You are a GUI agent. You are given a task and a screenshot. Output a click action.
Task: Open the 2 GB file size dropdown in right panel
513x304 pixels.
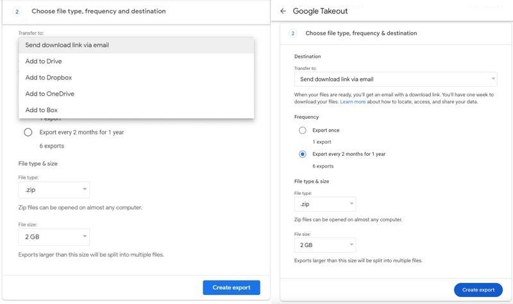coord(324,245)
